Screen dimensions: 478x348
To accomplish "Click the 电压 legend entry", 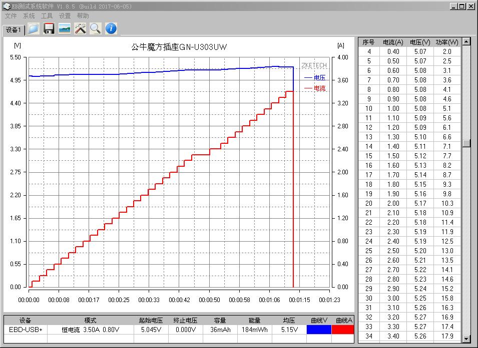I will [x=315, y=78].
